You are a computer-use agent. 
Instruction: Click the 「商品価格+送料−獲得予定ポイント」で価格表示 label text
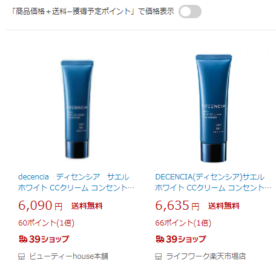[x=93, y=12]
